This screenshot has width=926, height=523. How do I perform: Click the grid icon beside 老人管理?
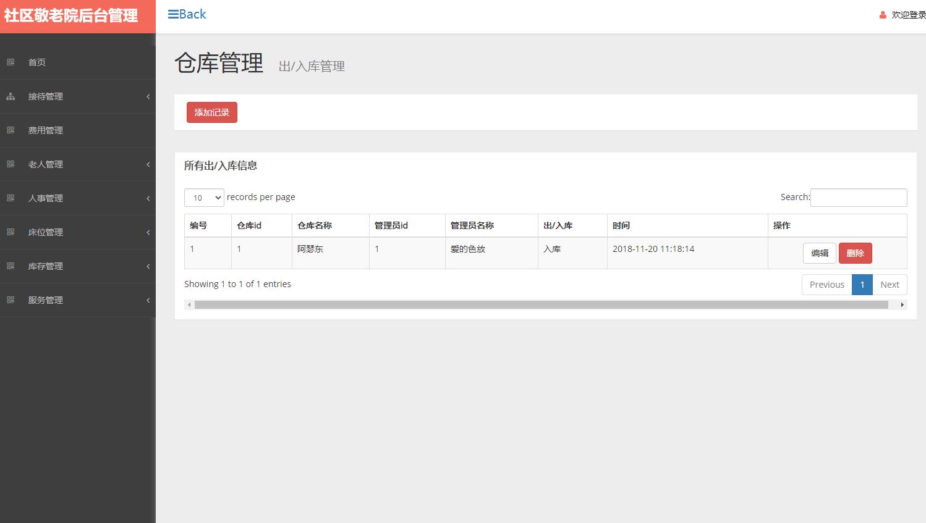(10, 164)
